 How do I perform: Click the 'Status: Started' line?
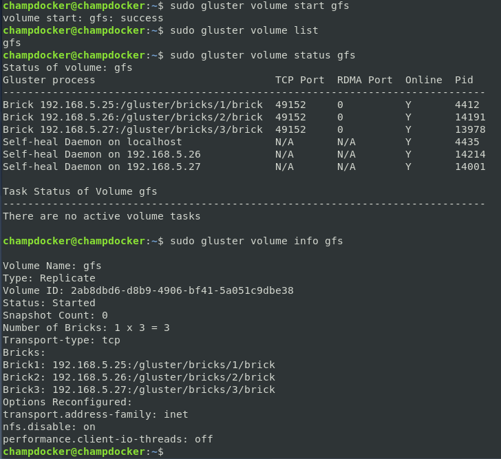pos(49,303)
